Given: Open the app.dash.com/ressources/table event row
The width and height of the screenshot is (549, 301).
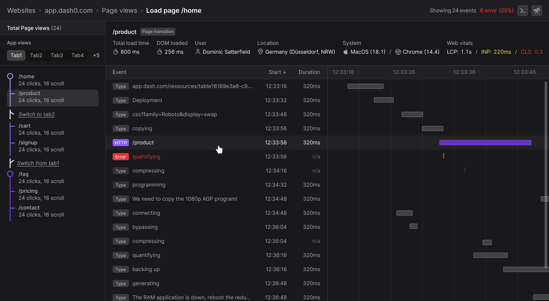Looking at the screenshot, I should click(x=216, y=86).
